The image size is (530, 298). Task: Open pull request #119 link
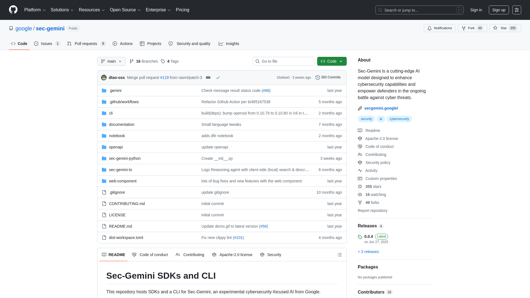click(164, 78)
